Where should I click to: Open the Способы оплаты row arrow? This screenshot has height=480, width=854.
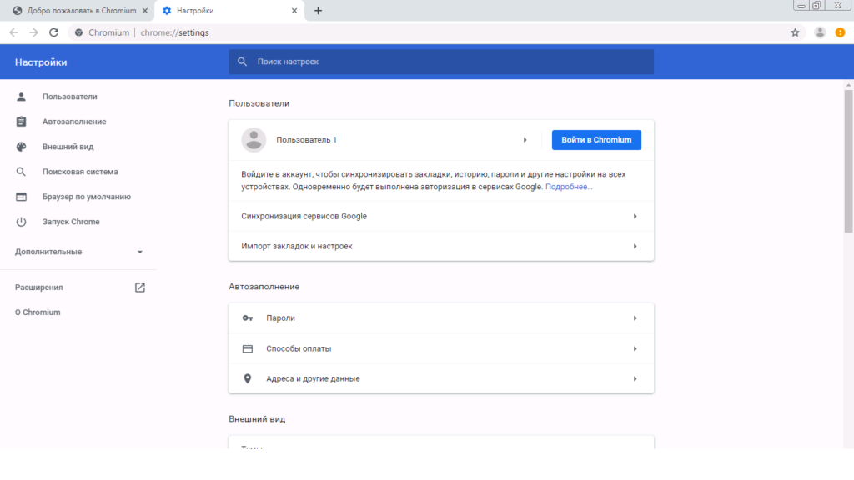pyautogui.click(x=635, y=348)
